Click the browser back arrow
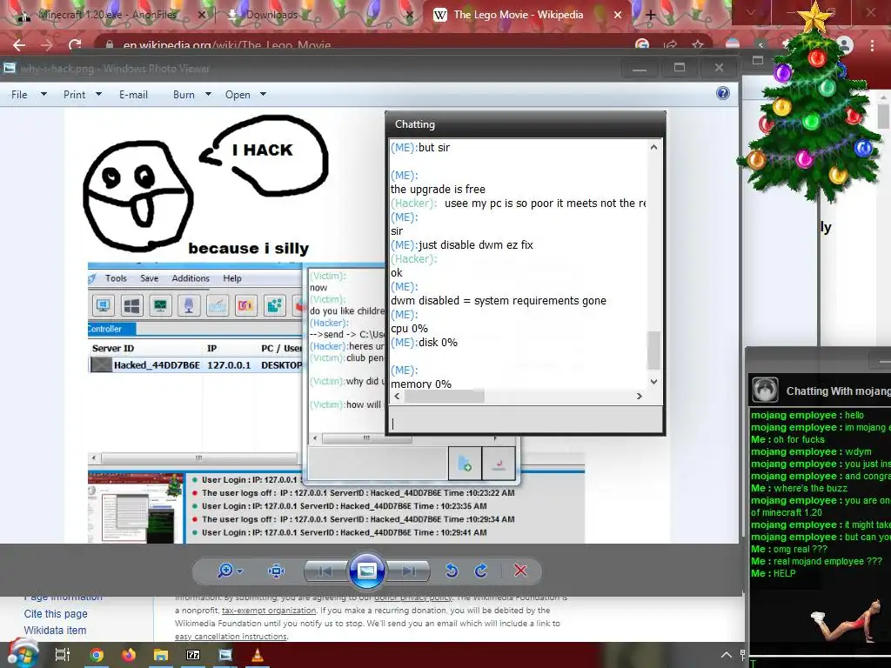Viewport: 891px width, 668px height. tap(19, 45)
